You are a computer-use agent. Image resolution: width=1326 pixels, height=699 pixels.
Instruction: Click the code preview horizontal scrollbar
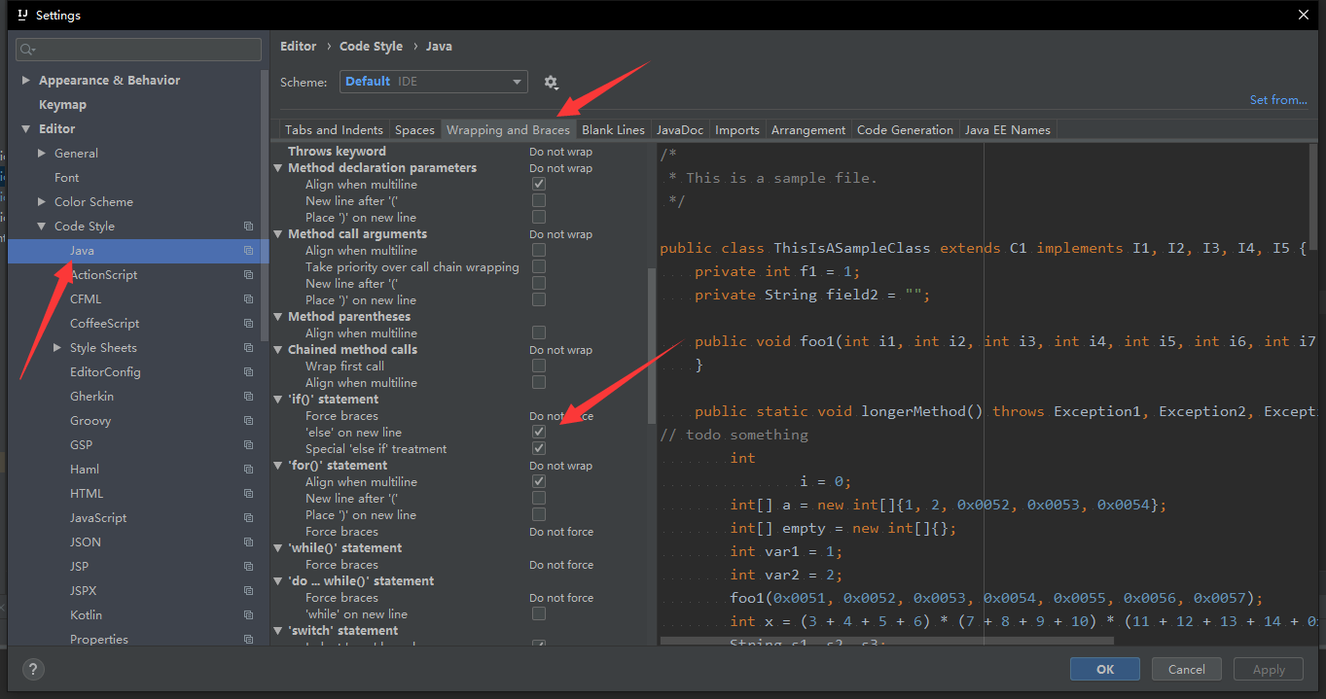886,641
